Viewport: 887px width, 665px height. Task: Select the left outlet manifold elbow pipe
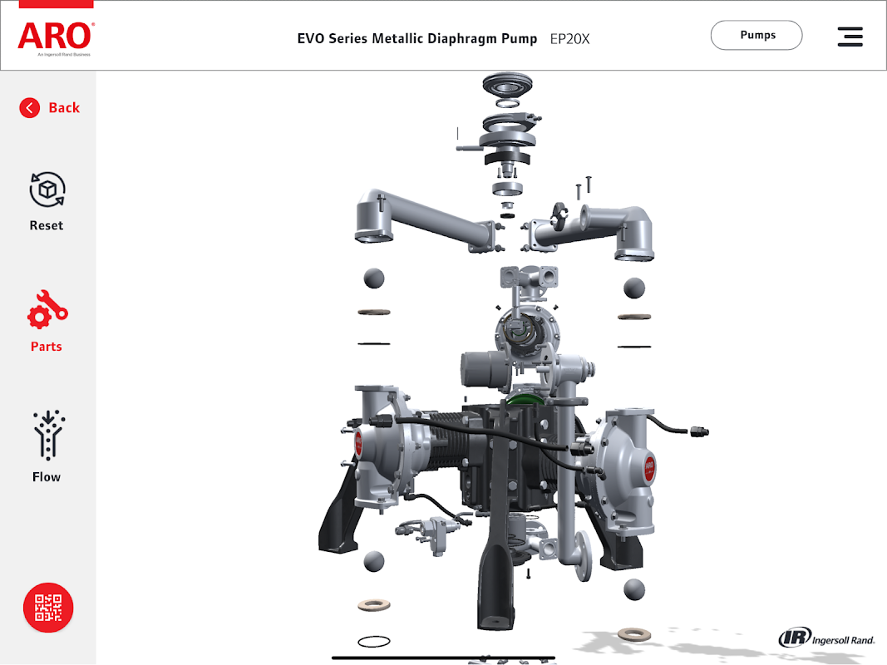pyautogui.click(x=424, y=220)
